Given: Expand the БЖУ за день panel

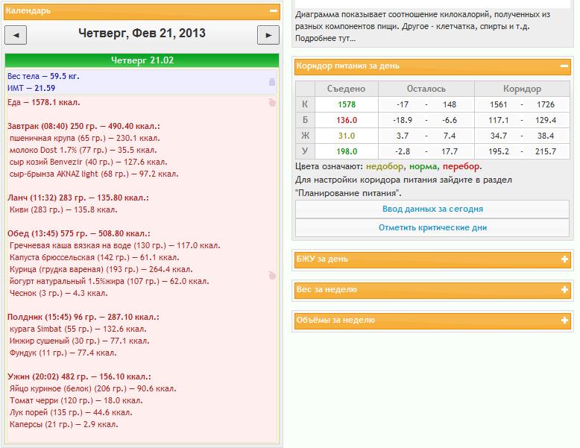Looking at the screenshot, I should click(x=564, y=259).
